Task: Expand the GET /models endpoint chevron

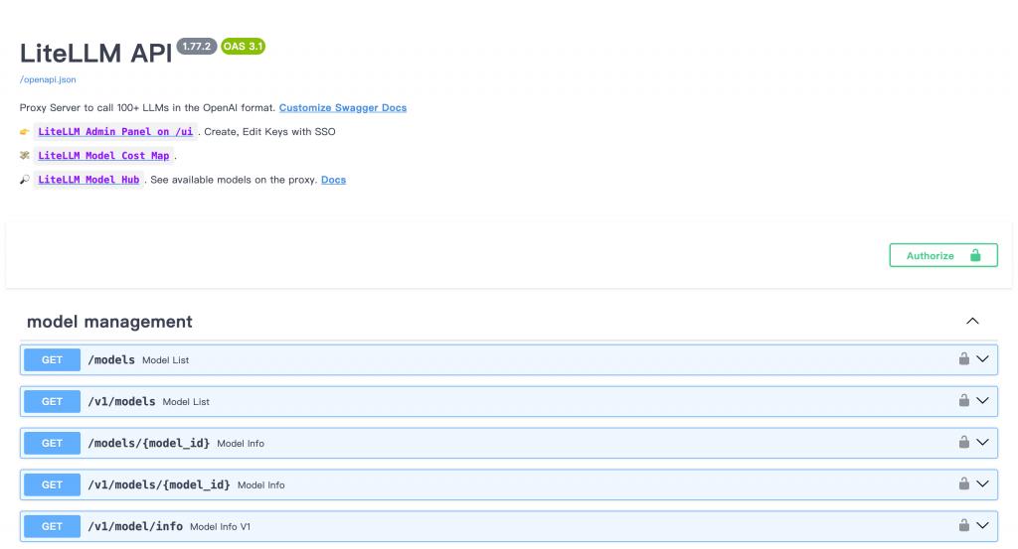Action: (983, 359)
